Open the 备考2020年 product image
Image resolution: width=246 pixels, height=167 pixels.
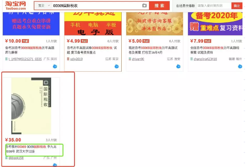tap(215, 24)
